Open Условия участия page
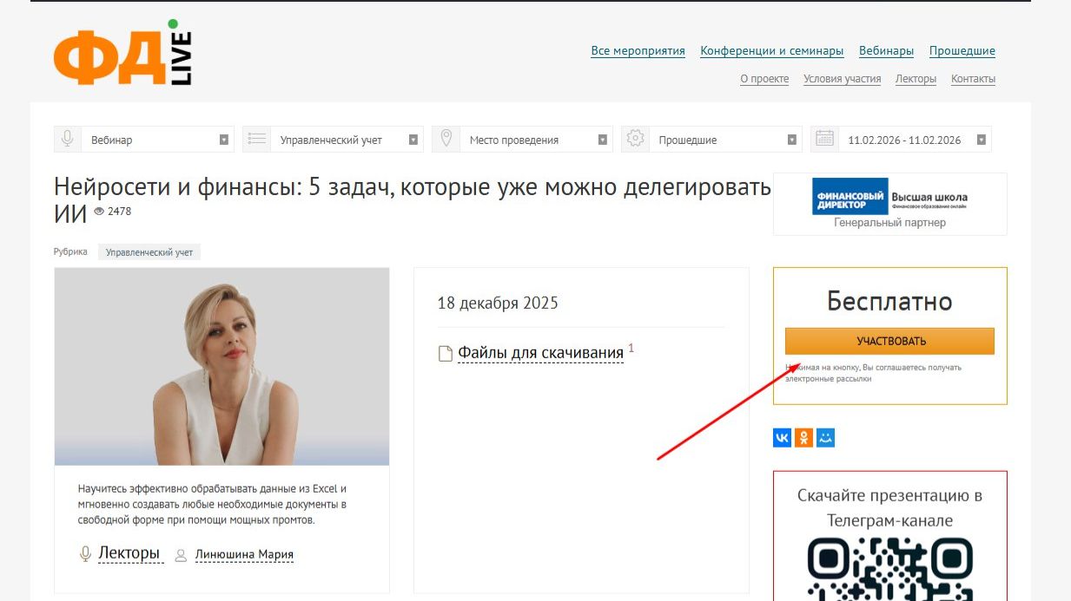This screenshot has height=601, width=1071. tap(843, 79)
